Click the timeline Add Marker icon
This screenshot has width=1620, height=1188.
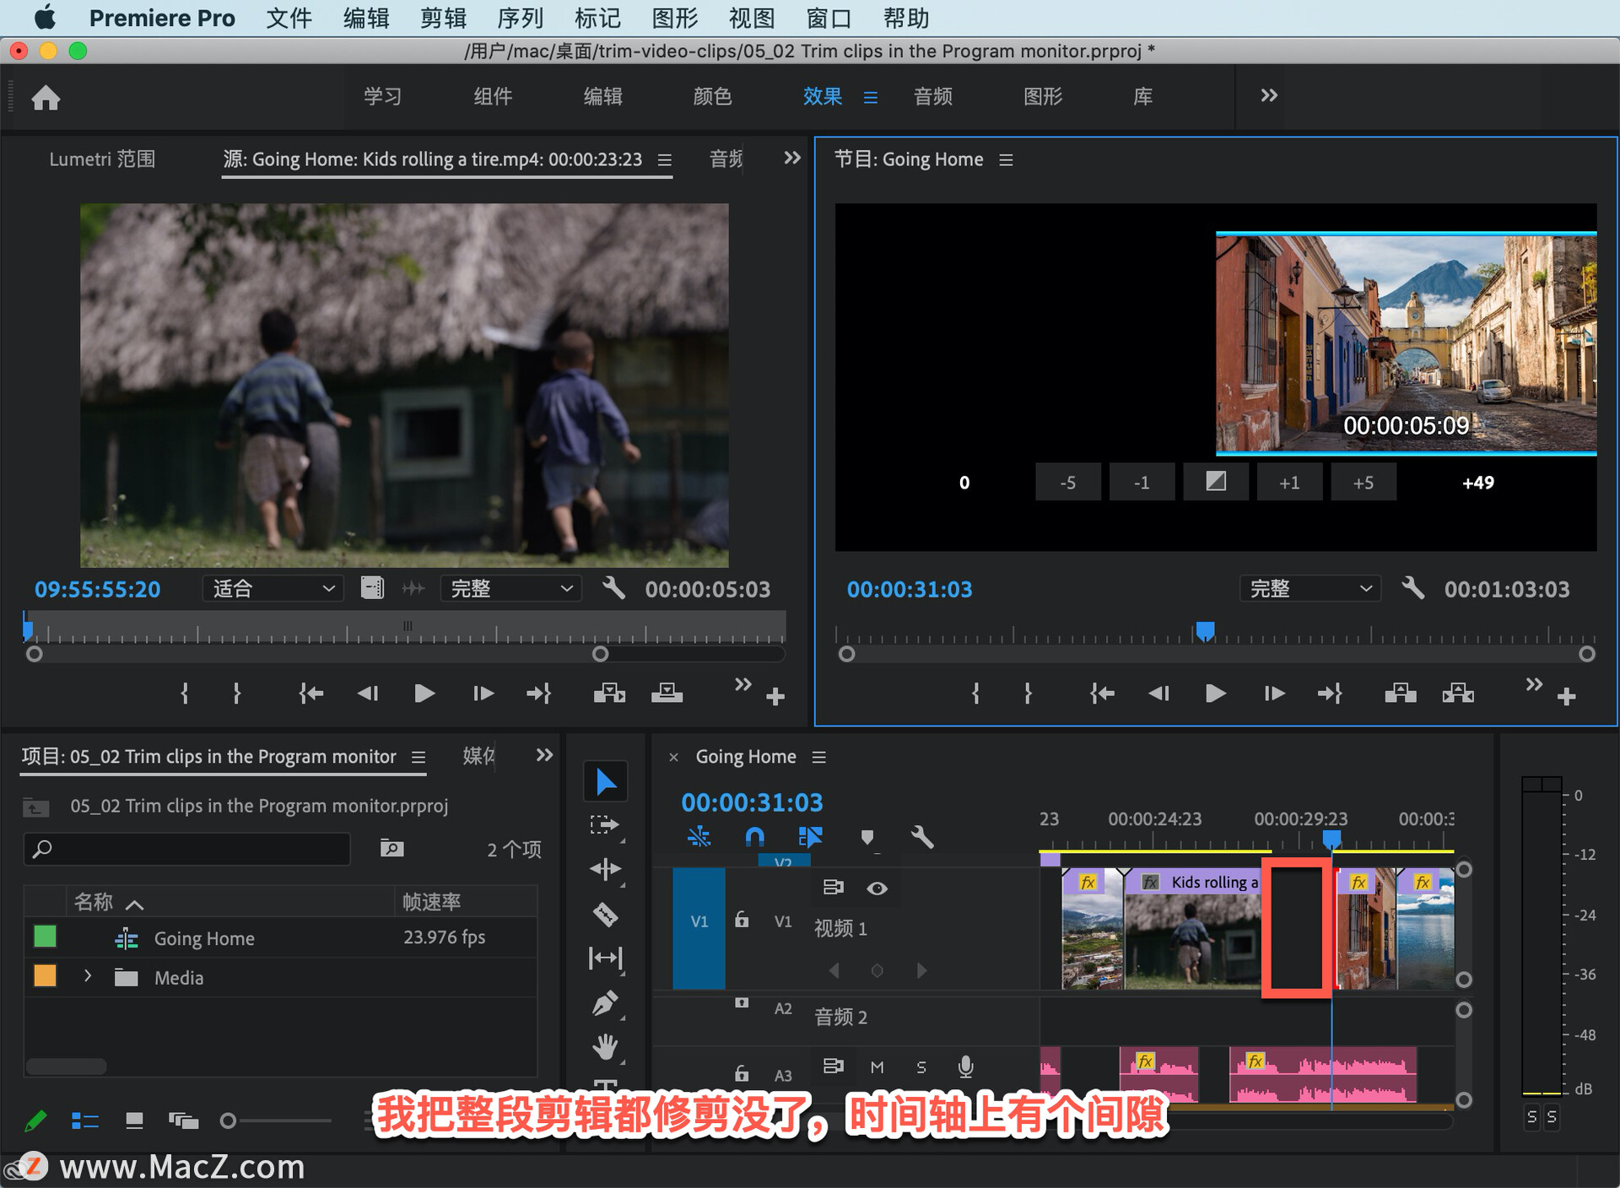(867, 837)
